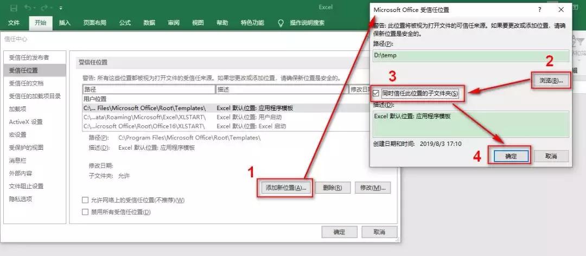Image resolution: width=586 pixels, height=256 pixels.
Task: Select 外部内容 category
Action: 35,173
